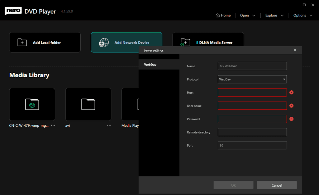Click the red error icon beside Host field
319x195 pixels.
pyautogui.click(x=292, y=92)
